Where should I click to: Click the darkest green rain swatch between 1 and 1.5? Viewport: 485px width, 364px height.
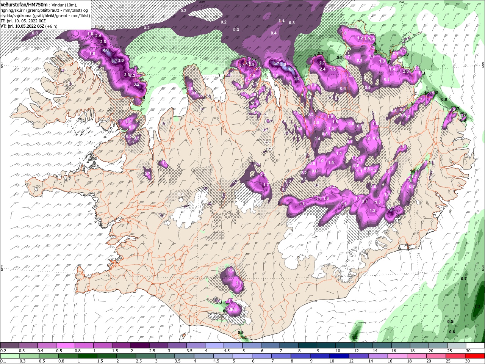(88, 356)
